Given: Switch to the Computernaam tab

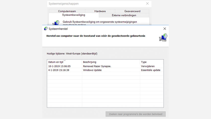Looking at the screenshot, I should coord(67,11).
